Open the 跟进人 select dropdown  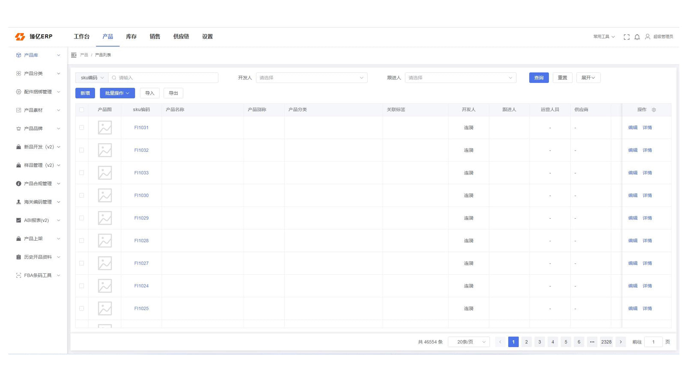pos(461,78)
